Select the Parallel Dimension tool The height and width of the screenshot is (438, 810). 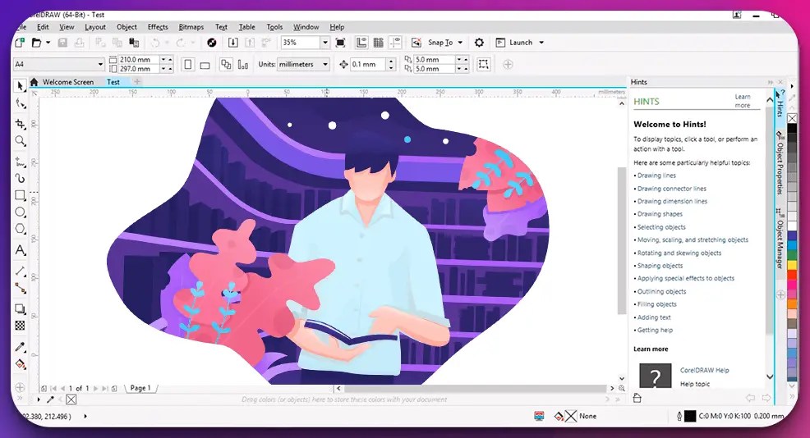point(21,271)
